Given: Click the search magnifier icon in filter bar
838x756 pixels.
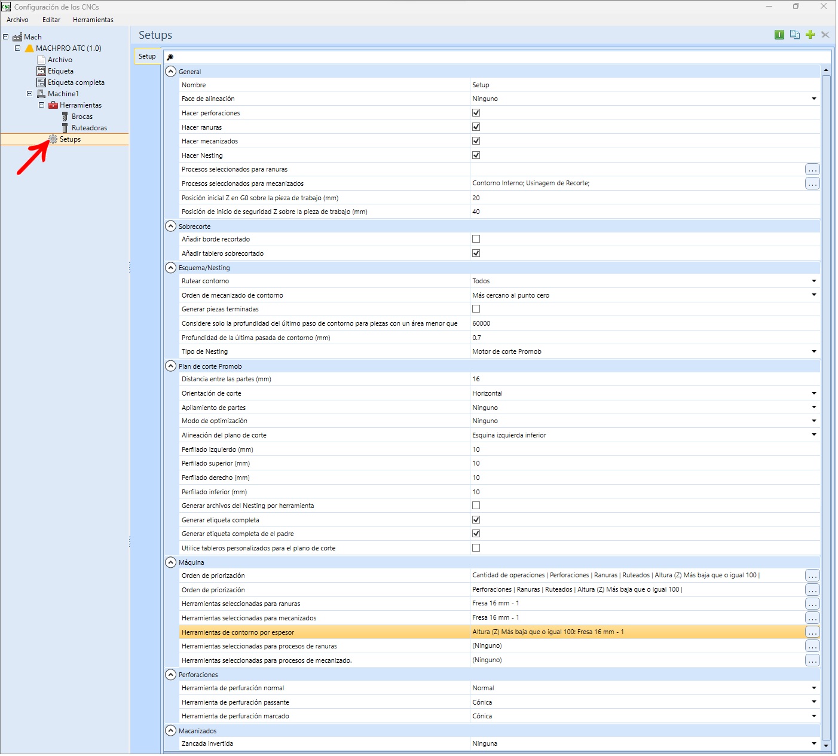Looking at the screenshot, I should [170, 57].
